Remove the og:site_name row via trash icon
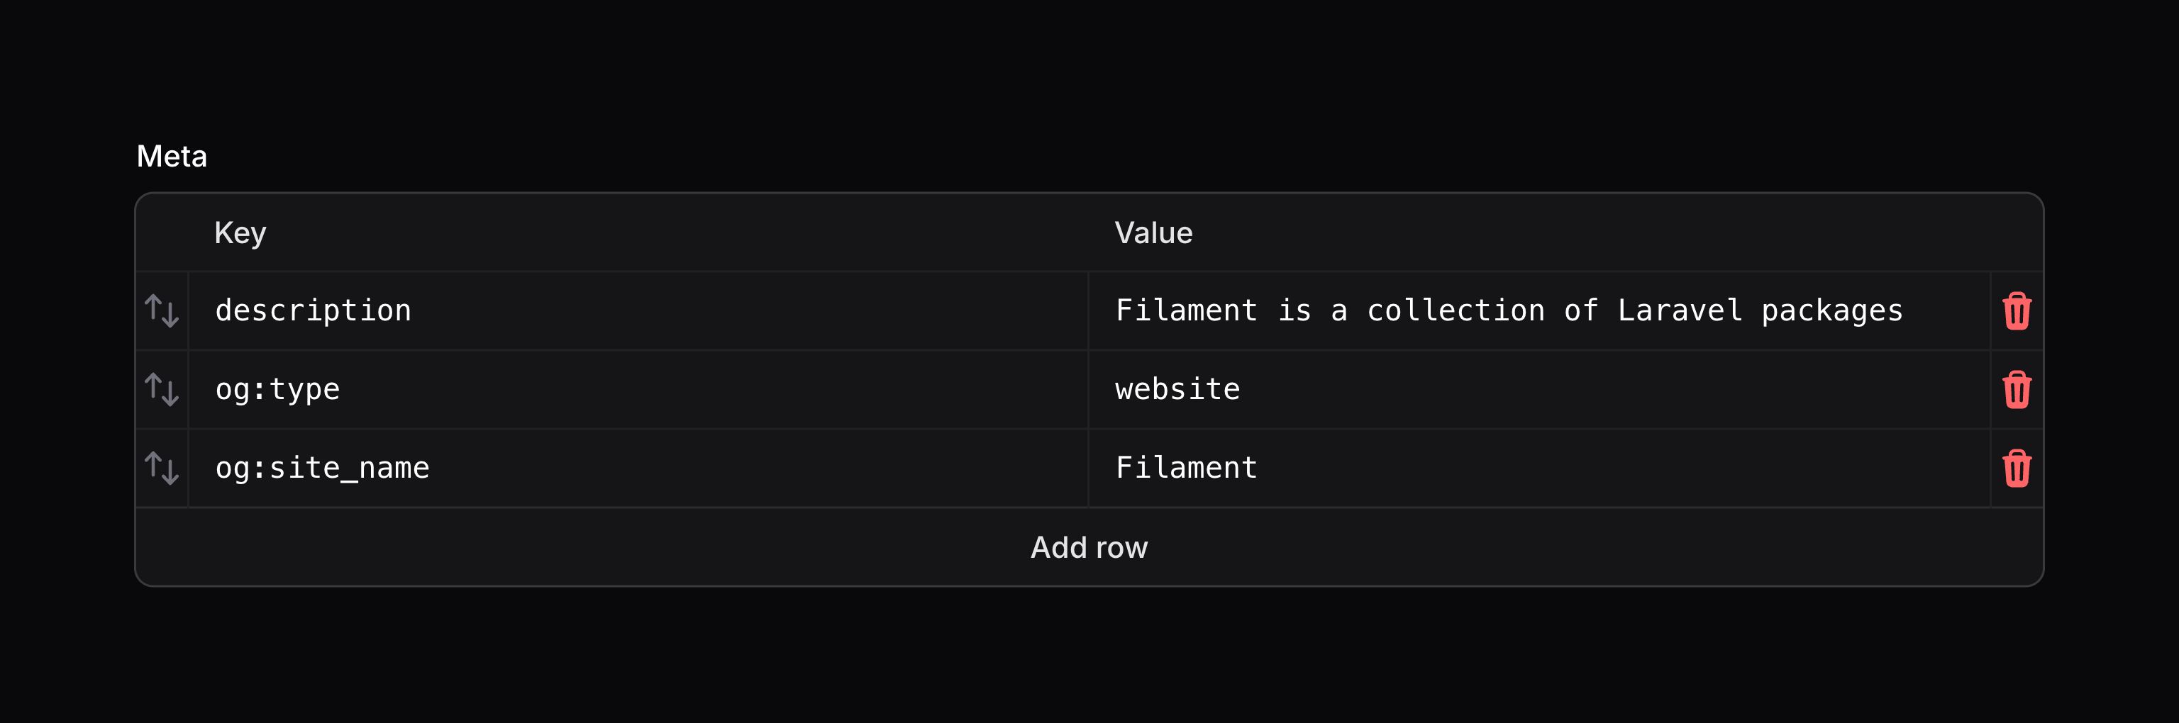The image size is (2179, 723). tap(2018, 468)
